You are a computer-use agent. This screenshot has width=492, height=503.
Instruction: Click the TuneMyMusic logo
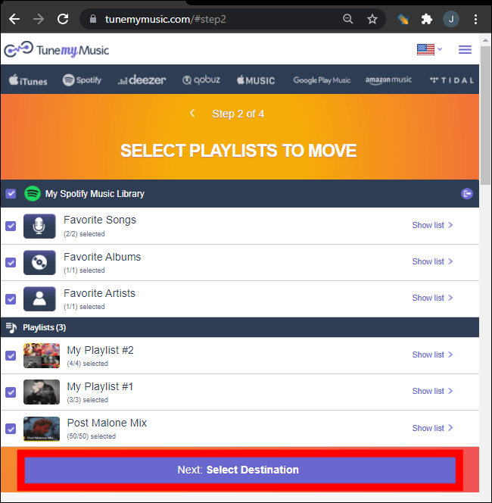[57, 50]
